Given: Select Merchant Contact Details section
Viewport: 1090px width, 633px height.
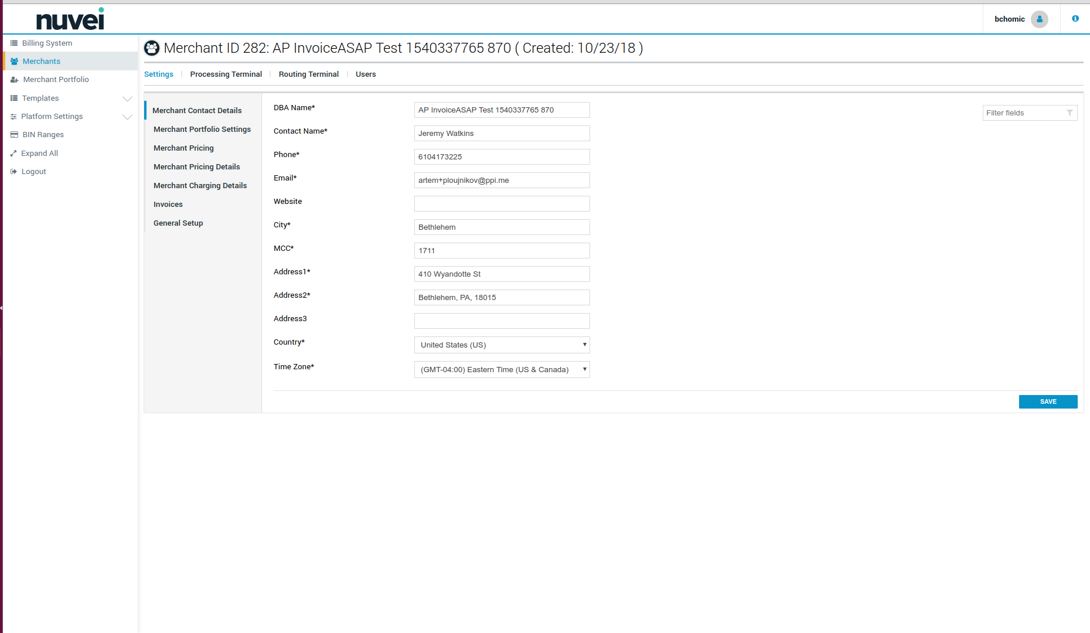Looking at the screenshot, I should [x=197, y=111].
